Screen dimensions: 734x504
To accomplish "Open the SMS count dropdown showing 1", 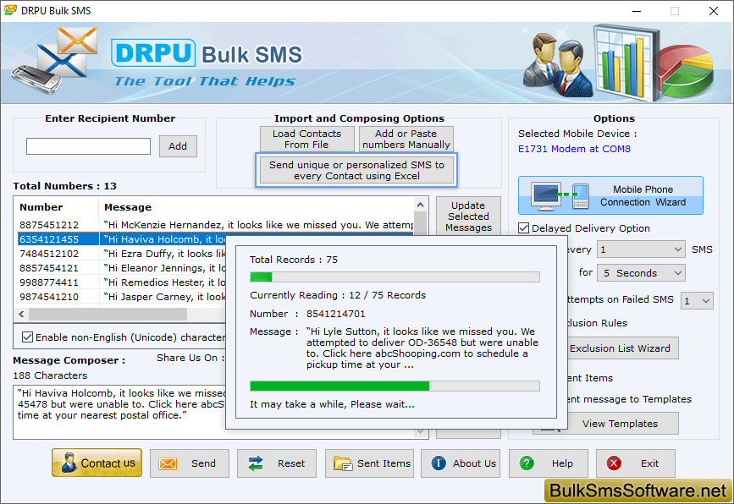I will (641, 249).
